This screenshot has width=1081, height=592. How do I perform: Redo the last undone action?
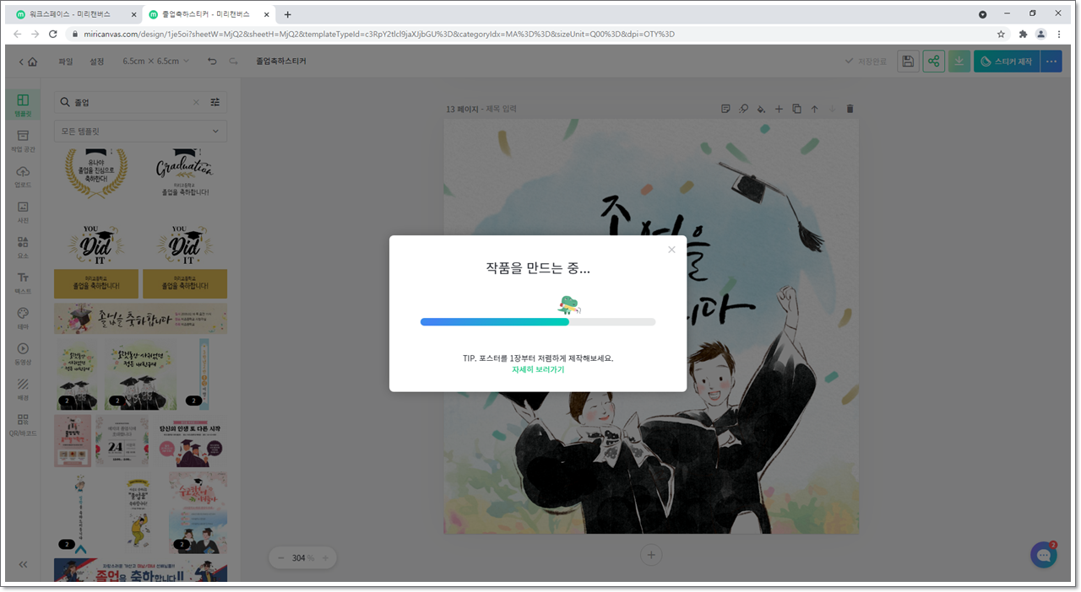(233, 62)
